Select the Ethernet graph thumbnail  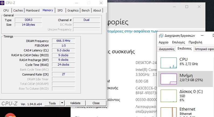(169, 112)
